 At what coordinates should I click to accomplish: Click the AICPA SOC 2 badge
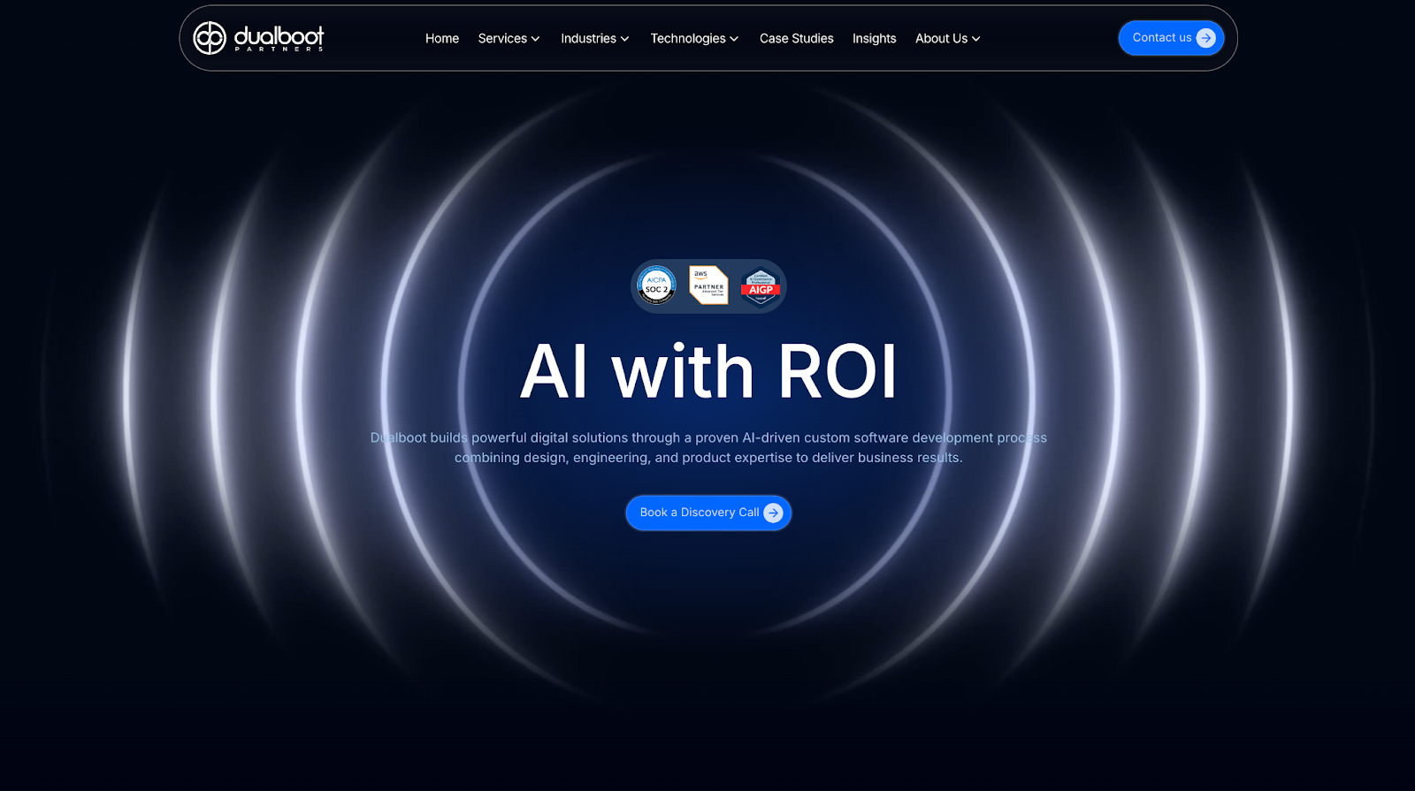click(656, 285)
